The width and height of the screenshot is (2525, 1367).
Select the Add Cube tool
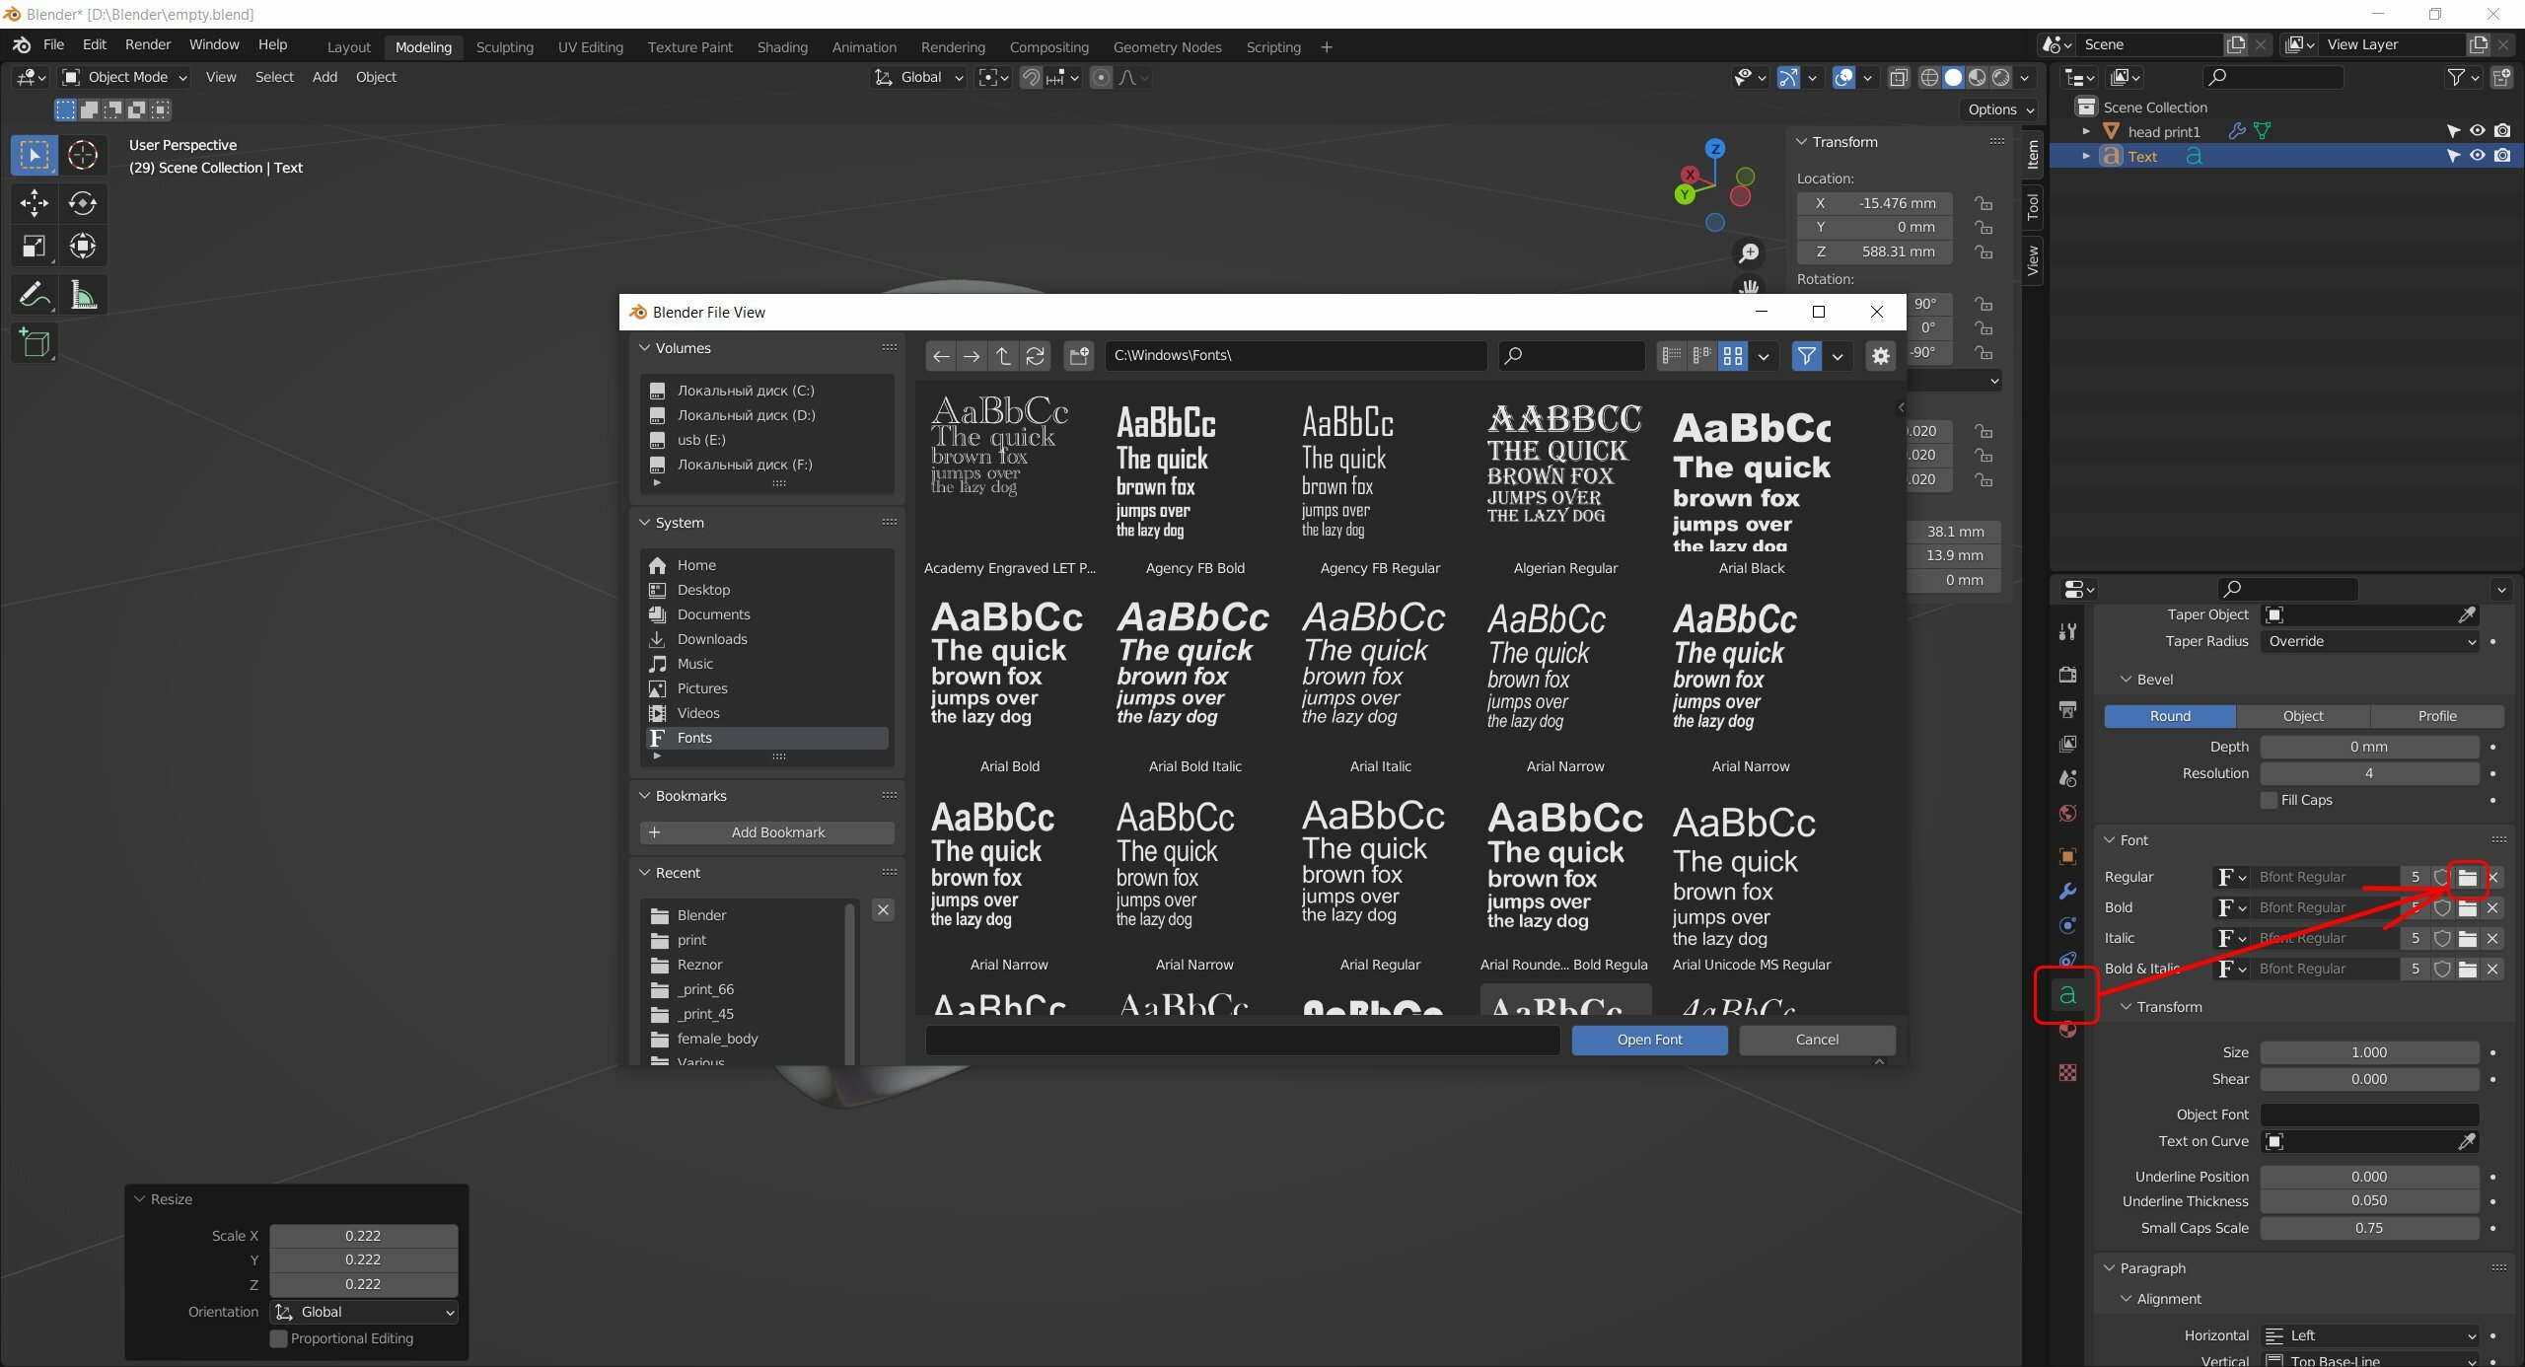tap(35, 343)
